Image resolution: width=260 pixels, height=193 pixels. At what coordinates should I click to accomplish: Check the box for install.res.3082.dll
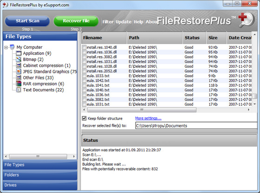[84, 57]
